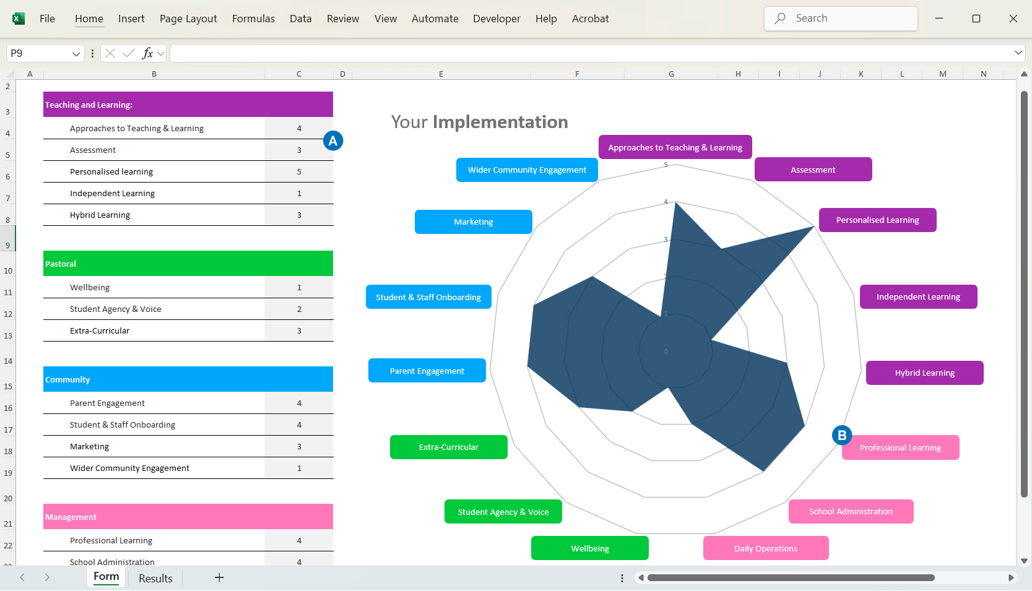1032x591 pixels.
Task: Click the vertical scrollbar down arrow
Action: click(x=1024, y=561)
